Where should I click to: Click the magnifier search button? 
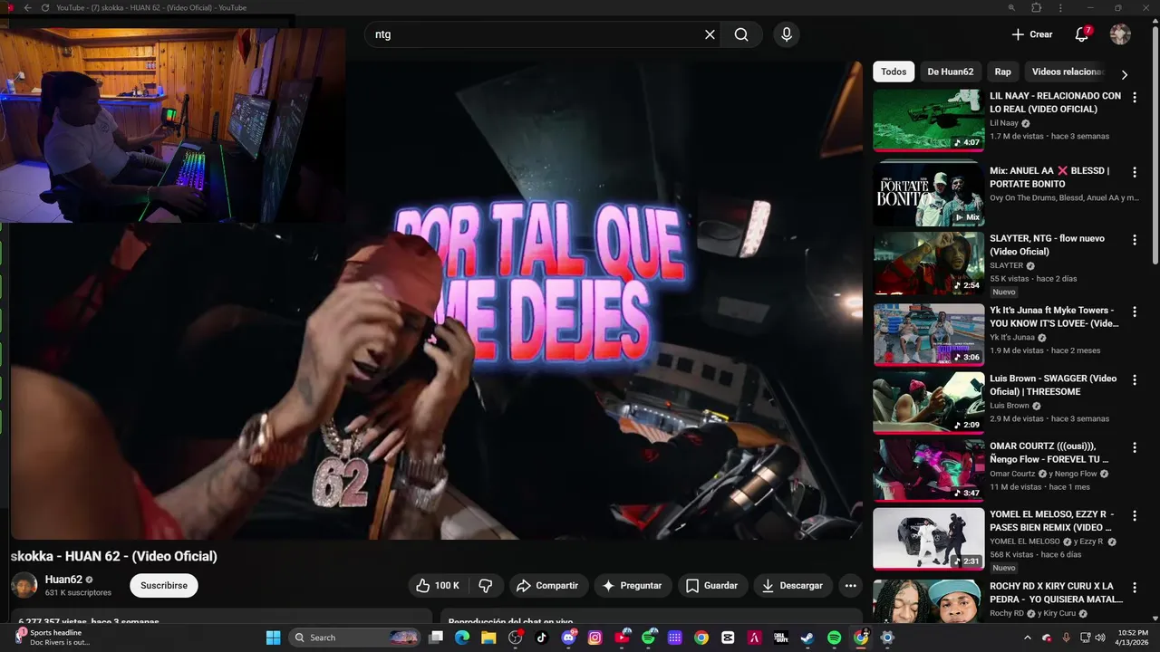coord(741,34)
